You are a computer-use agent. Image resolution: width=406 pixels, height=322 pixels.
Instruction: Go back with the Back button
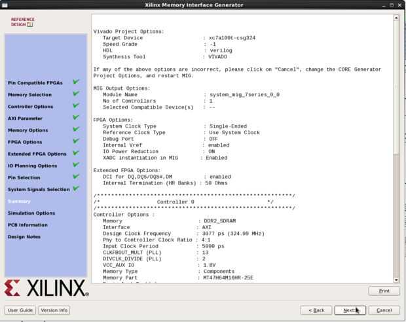pyautogui.click(x=316, y=310)
